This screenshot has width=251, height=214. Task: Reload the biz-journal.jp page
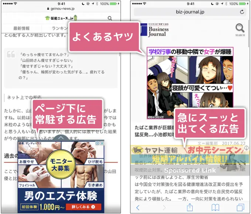pyautogui.click(x=242, y=12)
